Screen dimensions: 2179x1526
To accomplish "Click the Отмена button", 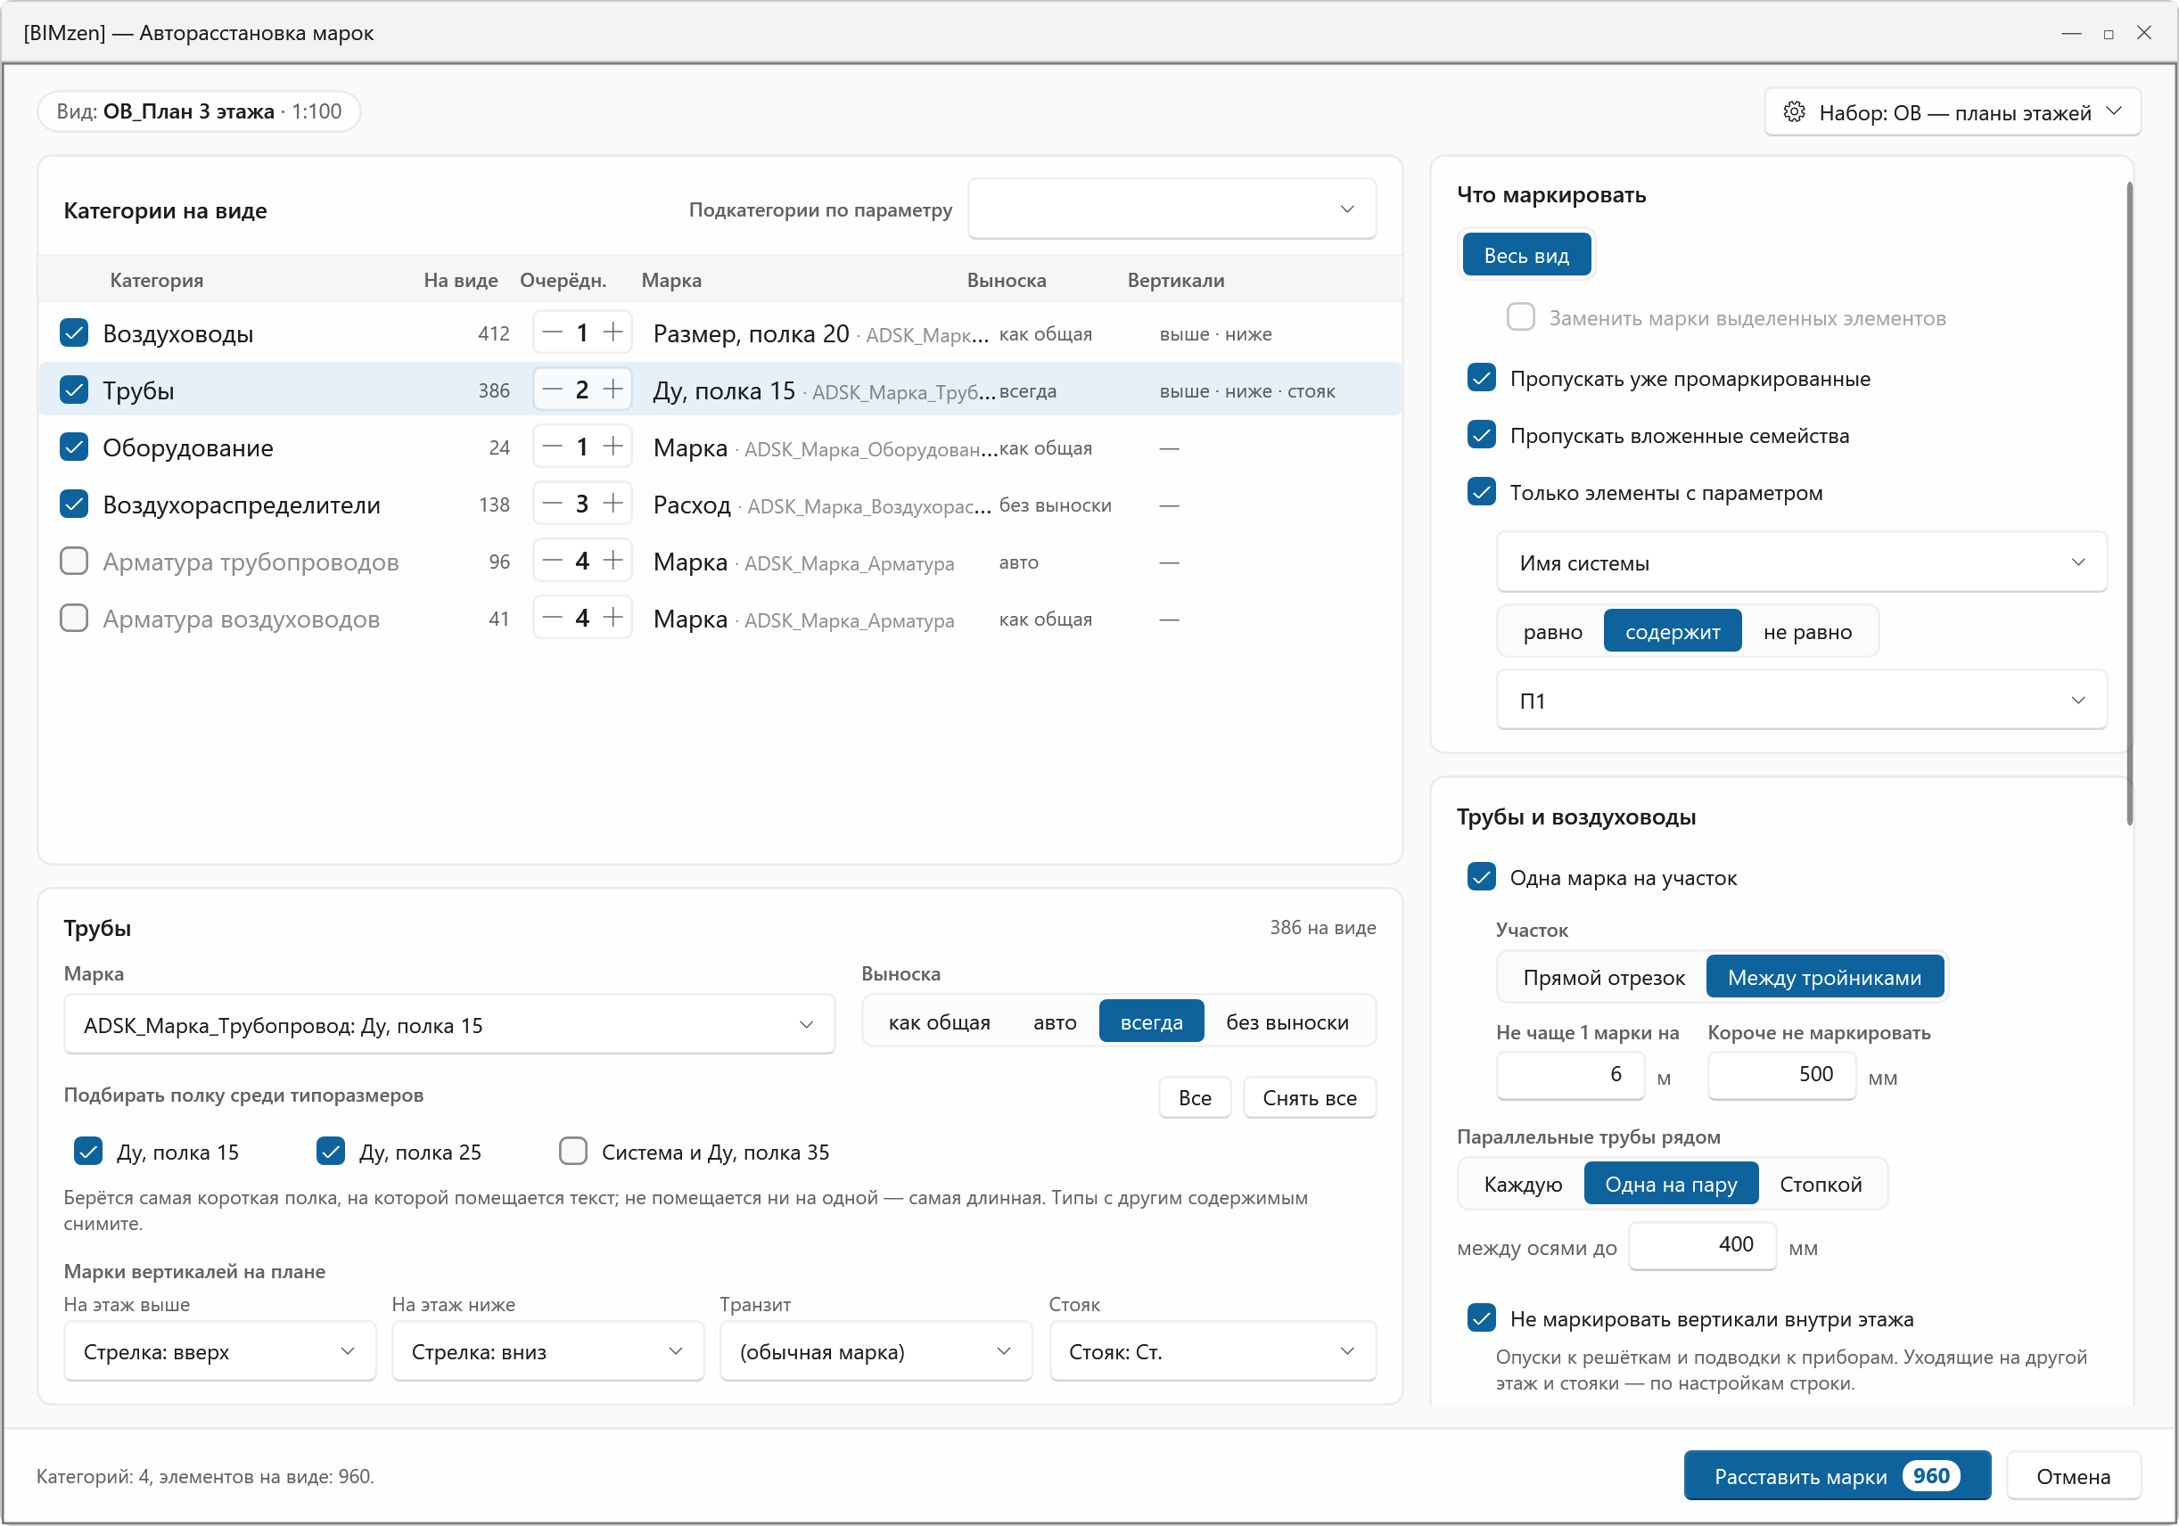I will [2073, 1477].
